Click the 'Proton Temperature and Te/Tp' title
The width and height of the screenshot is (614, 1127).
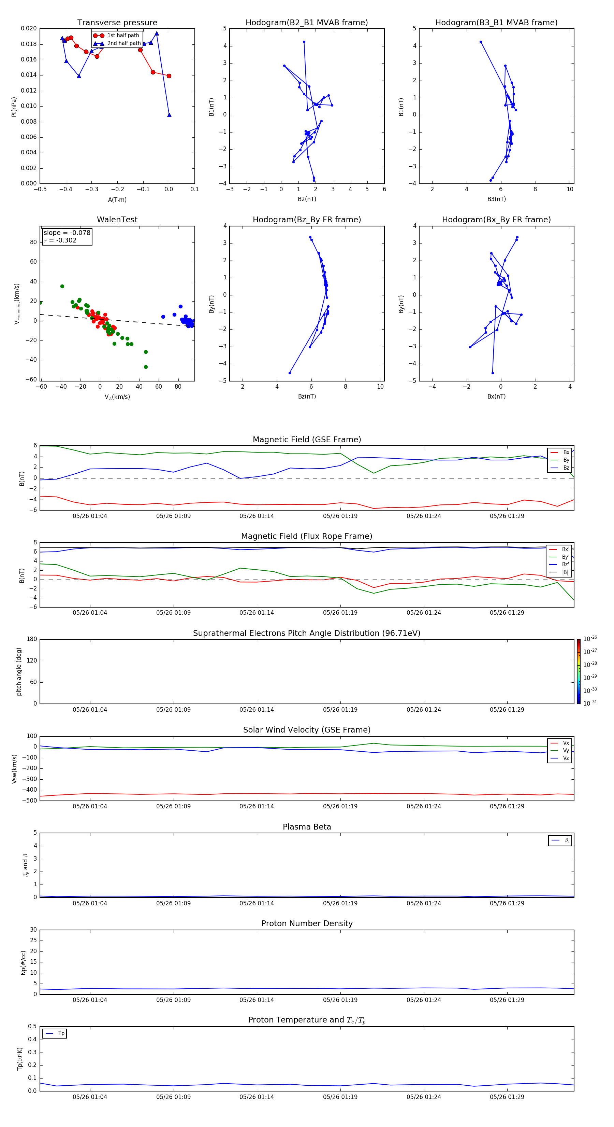coord(307,1020)
